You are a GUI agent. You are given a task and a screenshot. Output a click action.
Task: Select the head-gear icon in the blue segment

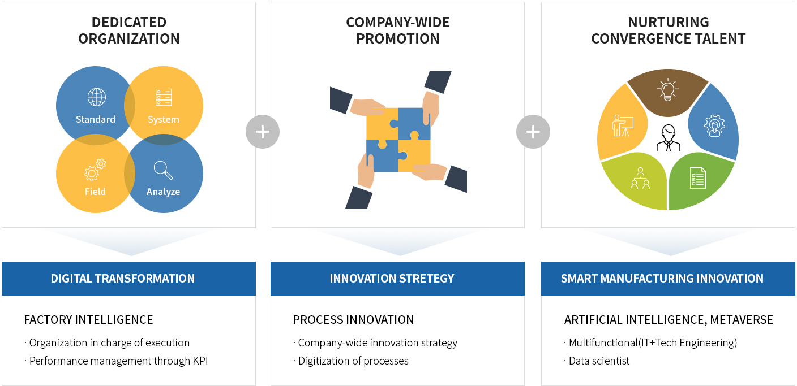coord(714,125)
